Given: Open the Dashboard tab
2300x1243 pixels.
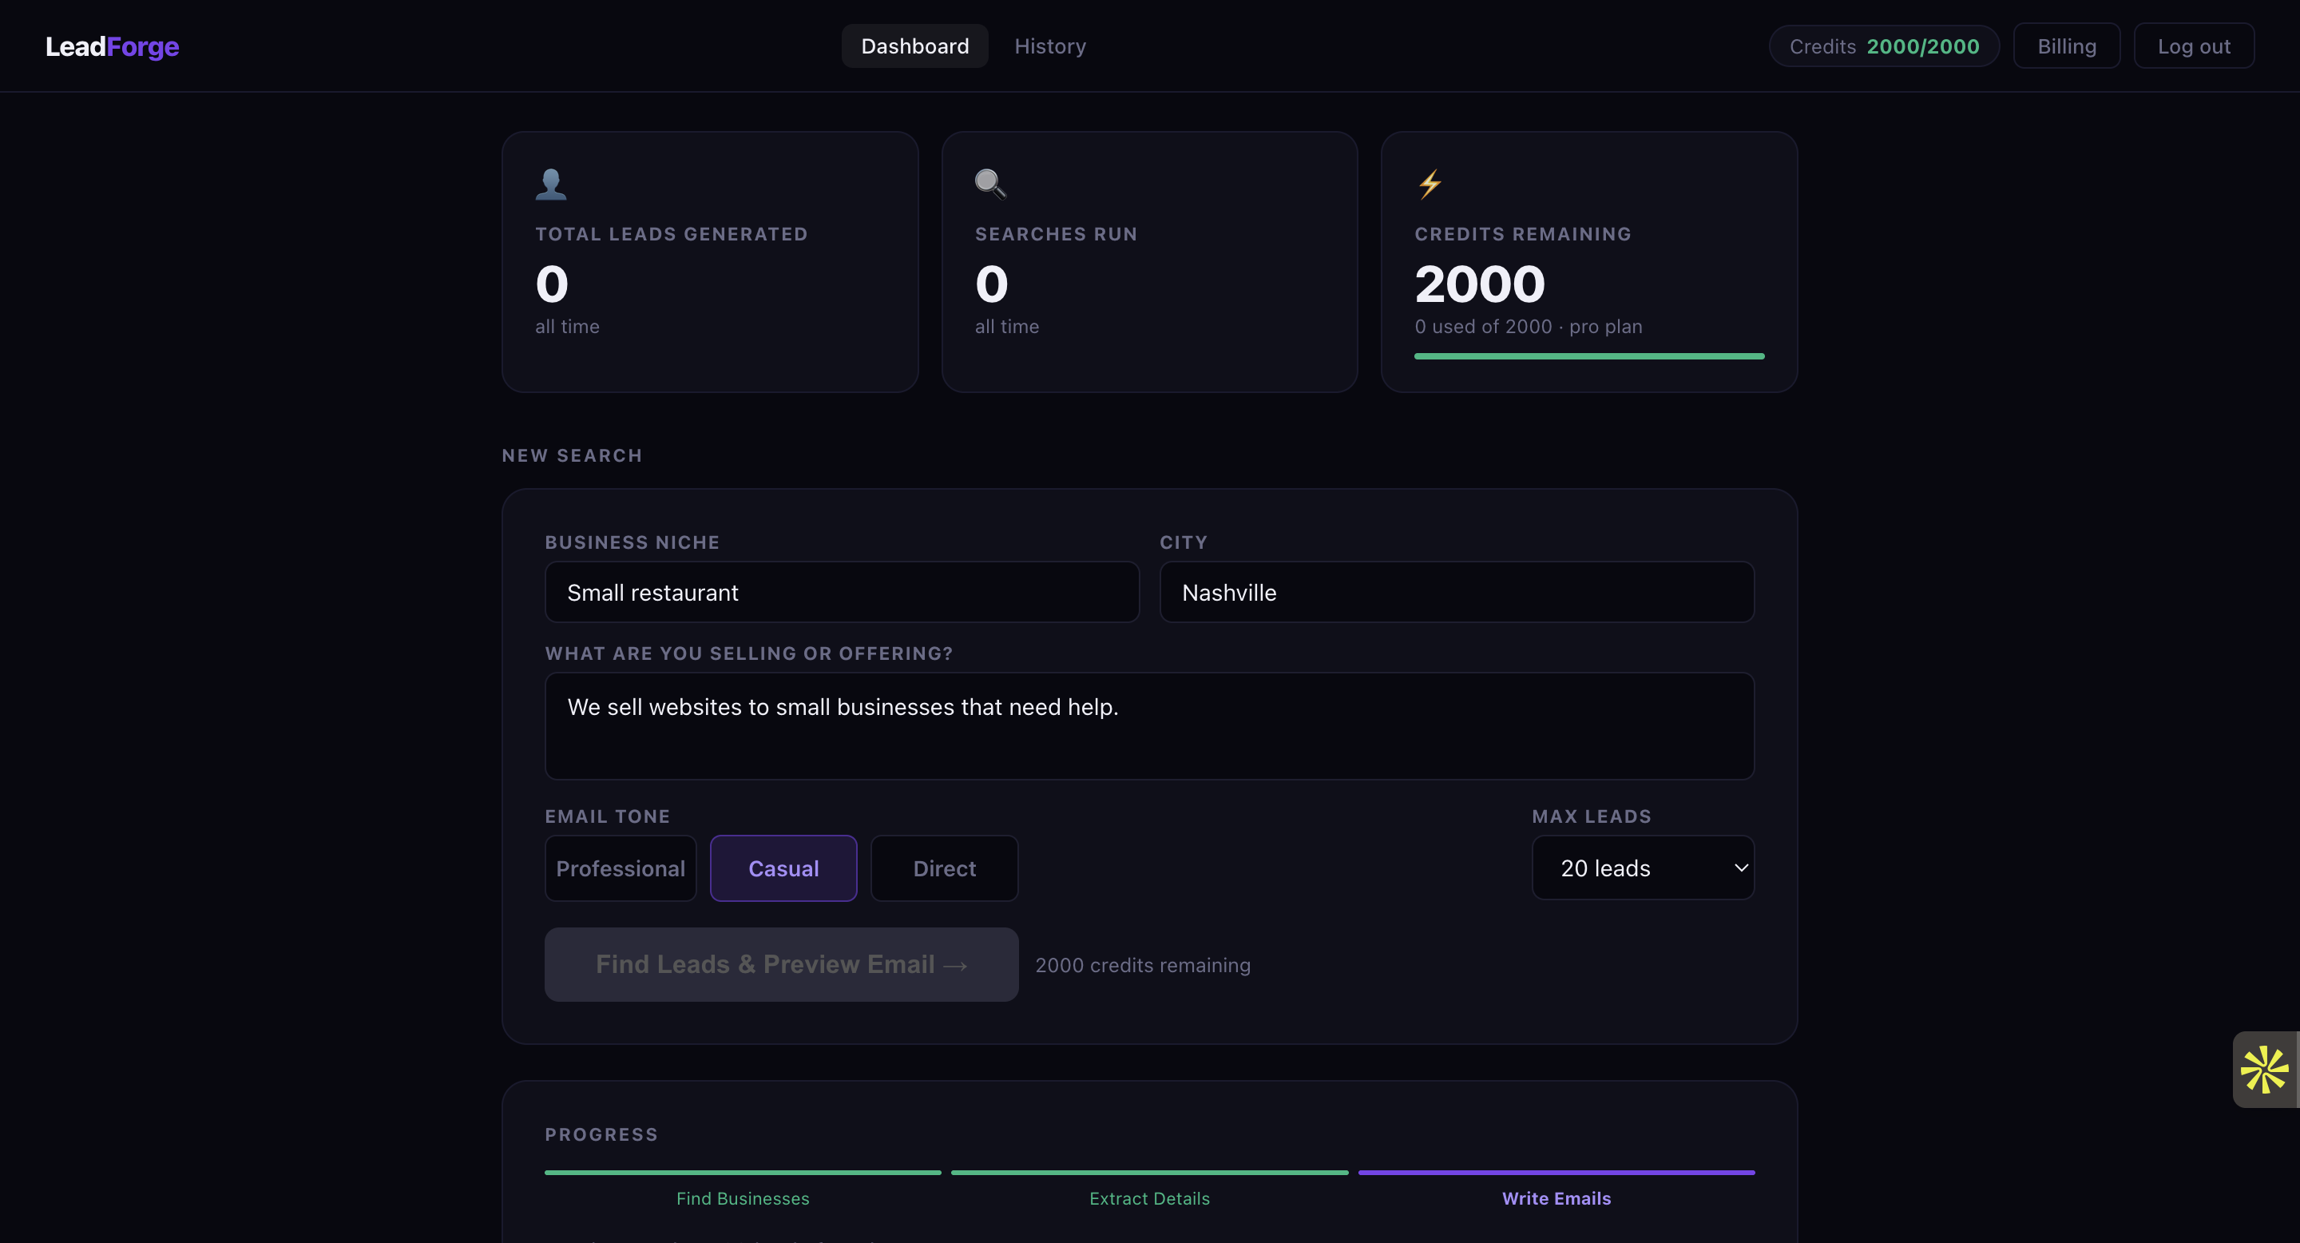Looking at the screenshot, I should point(914,46).
